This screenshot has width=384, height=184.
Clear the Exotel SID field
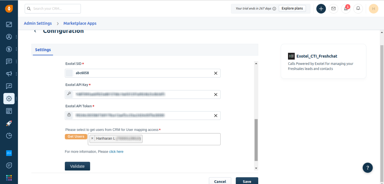(x=216, y=73)
